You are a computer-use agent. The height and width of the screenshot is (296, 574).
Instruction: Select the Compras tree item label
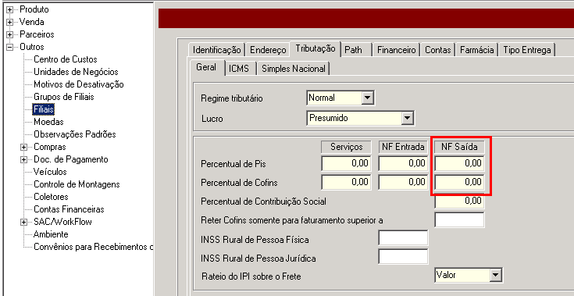(50, 147)
